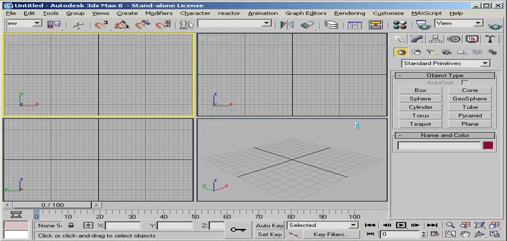The width and height of the screenshot is (507, 241).
Task: Open the Standard Primitives dropdown
Action: 446,63
